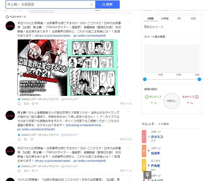
Task: Click Twitter bird icon under third tweet
Action: [x=19, y=166]
